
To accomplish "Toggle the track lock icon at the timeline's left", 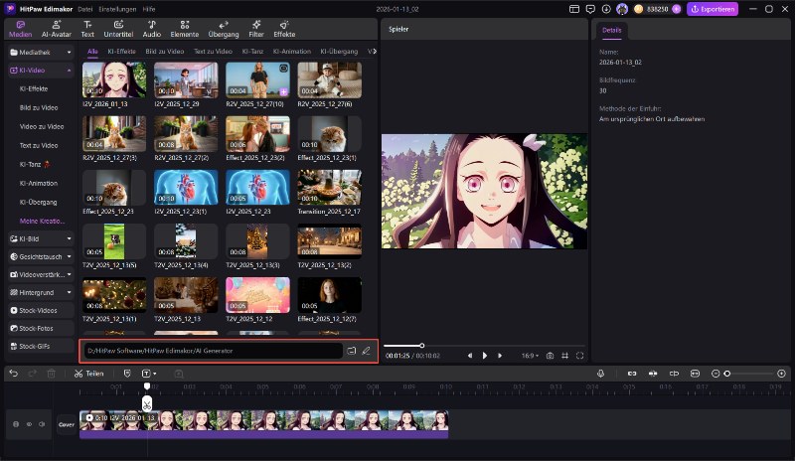I will (15, 424).
